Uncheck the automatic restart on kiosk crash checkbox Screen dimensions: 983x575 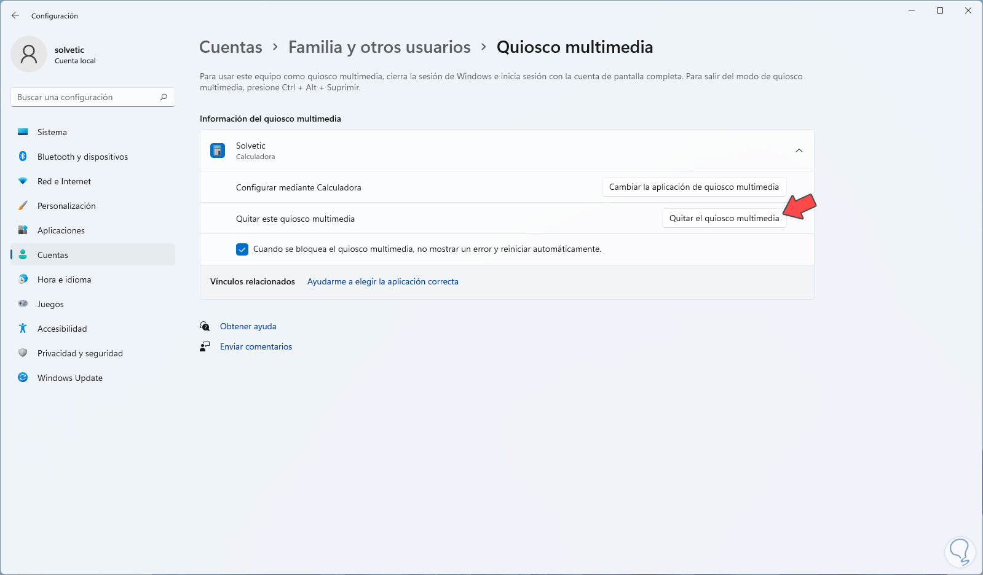pyautogui.click(x=242, y=249)
